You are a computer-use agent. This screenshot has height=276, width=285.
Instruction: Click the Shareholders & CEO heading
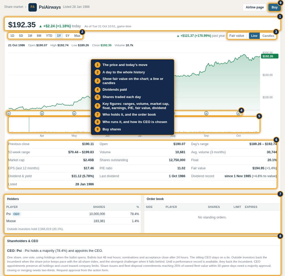tap(23, 241)
